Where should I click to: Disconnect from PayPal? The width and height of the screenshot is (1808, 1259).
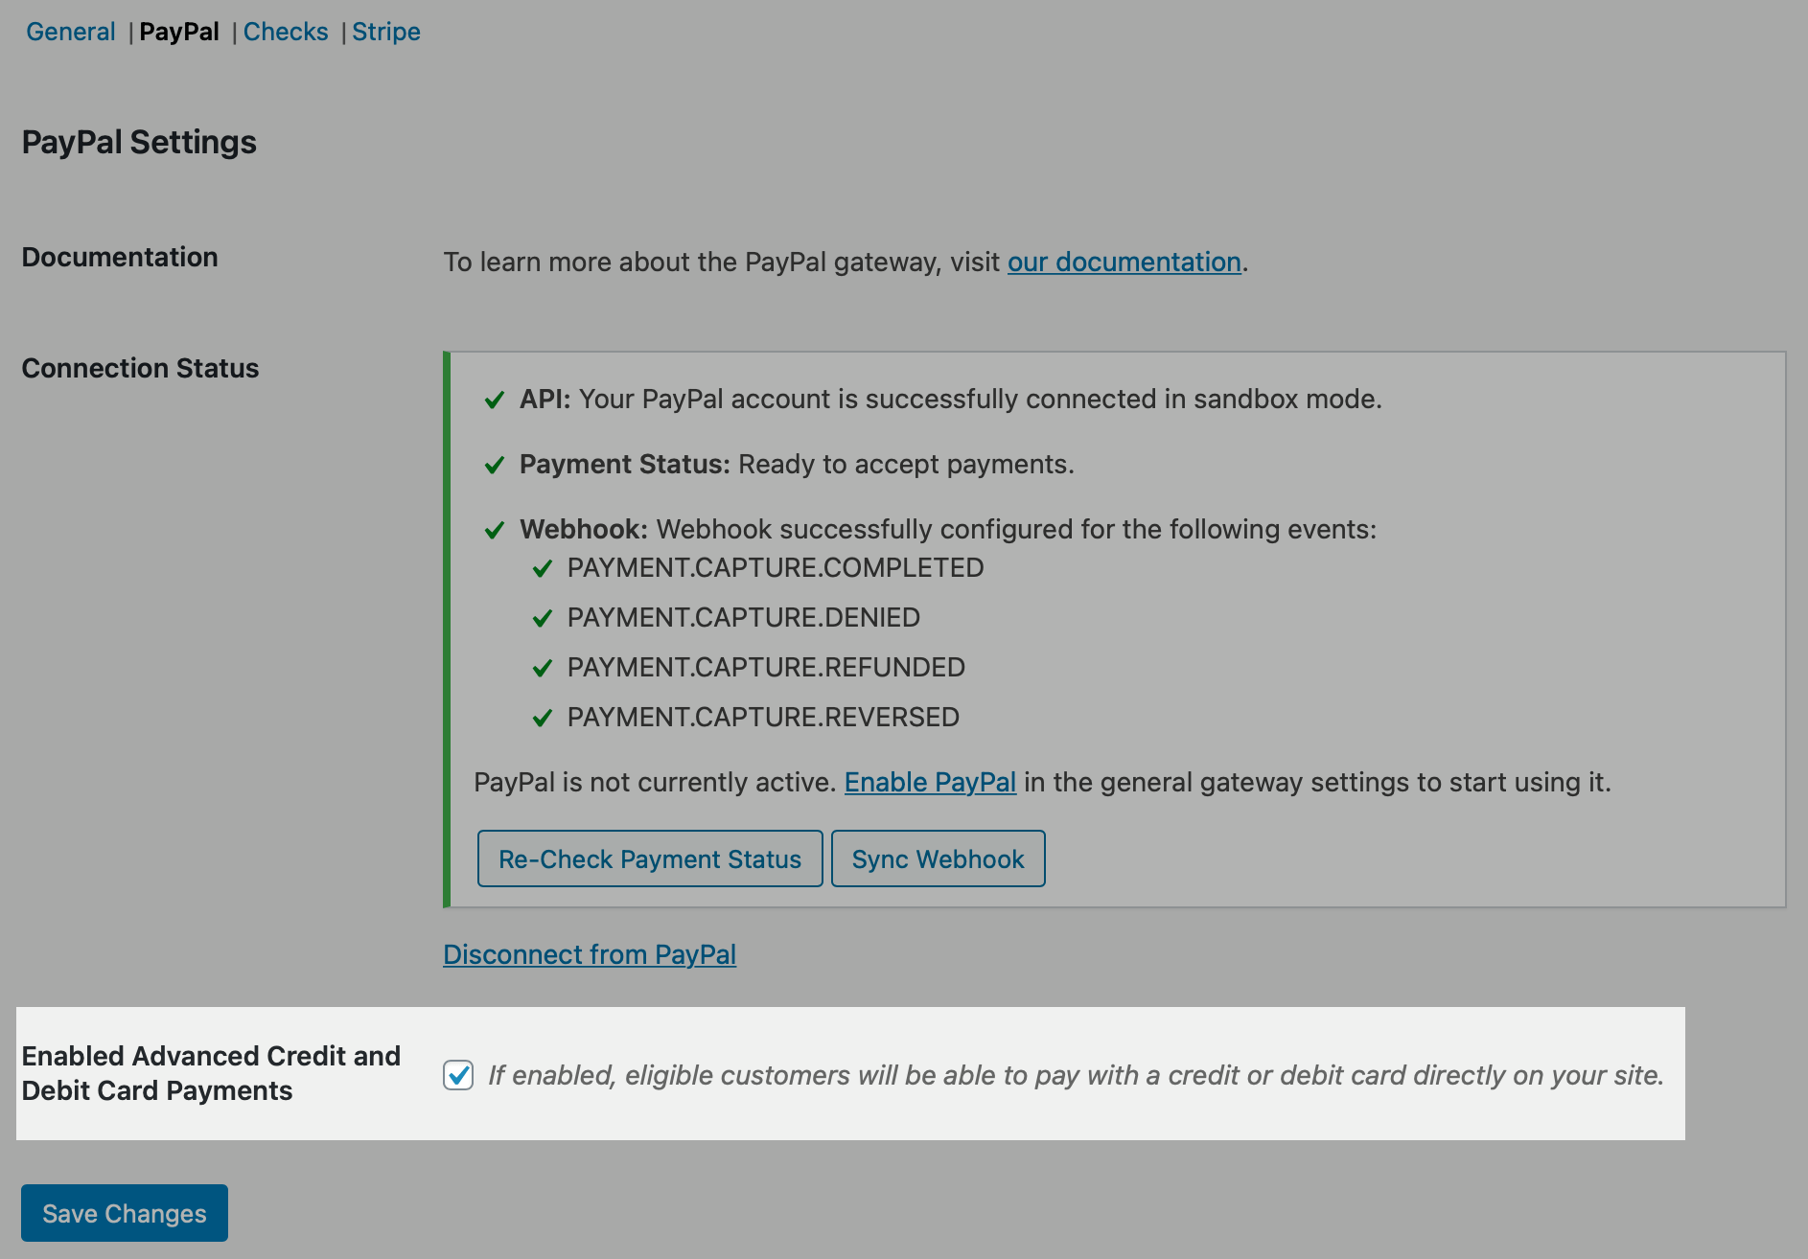click(589, 954)
